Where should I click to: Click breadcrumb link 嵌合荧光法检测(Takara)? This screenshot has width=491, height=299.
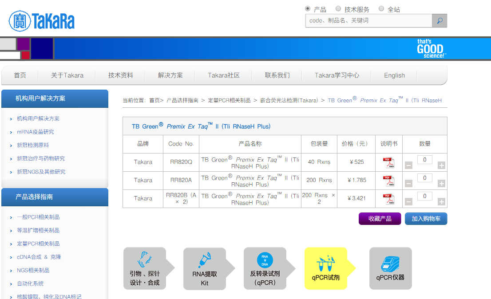click(x=289, y=100)
